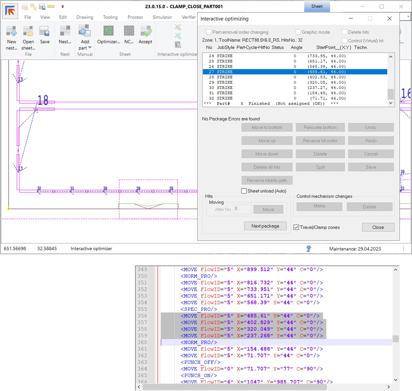Enable Part removal order changing checkbox
412x391 pixels.
[x=209, y=32]
